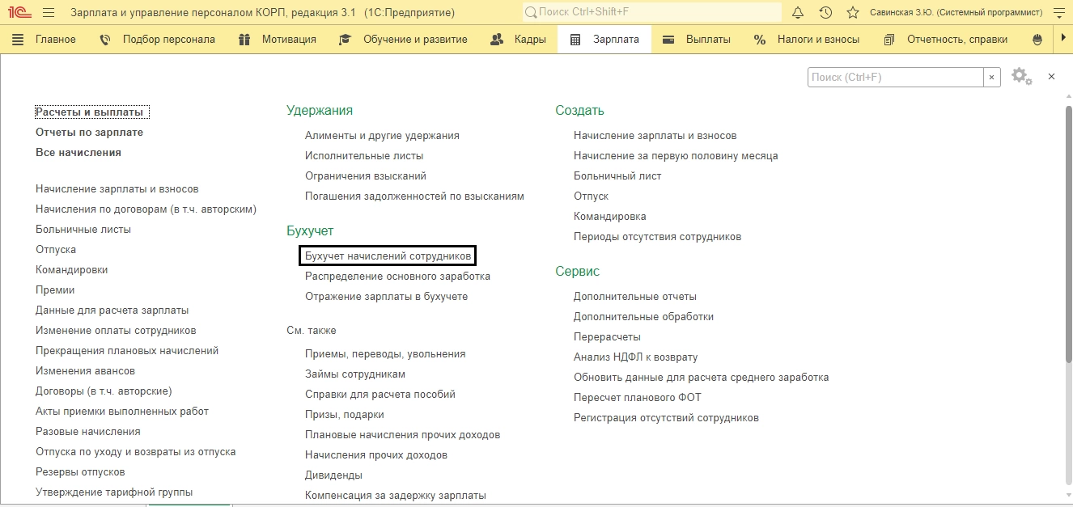Open Больничные листы list

83,230
